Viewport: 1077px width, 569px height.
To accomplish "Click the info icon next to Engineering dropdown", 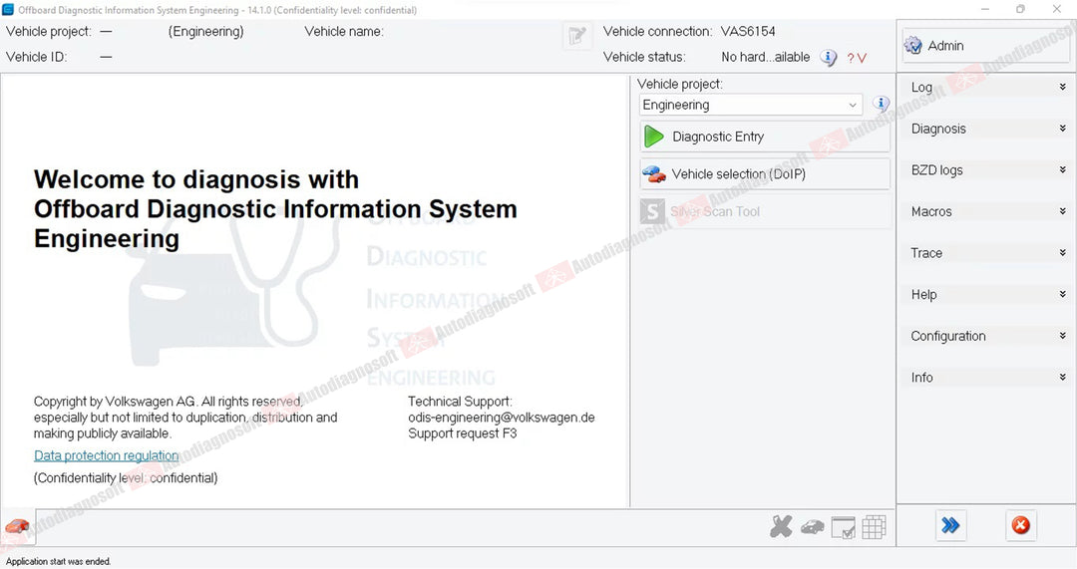I will (881, 104).
